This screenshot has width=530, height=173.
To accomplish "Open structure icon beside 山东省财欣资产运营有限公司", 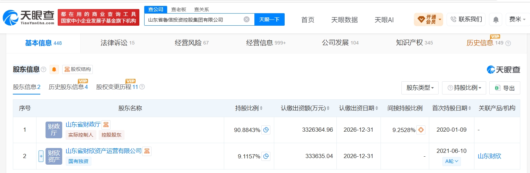I will (147, 151).
